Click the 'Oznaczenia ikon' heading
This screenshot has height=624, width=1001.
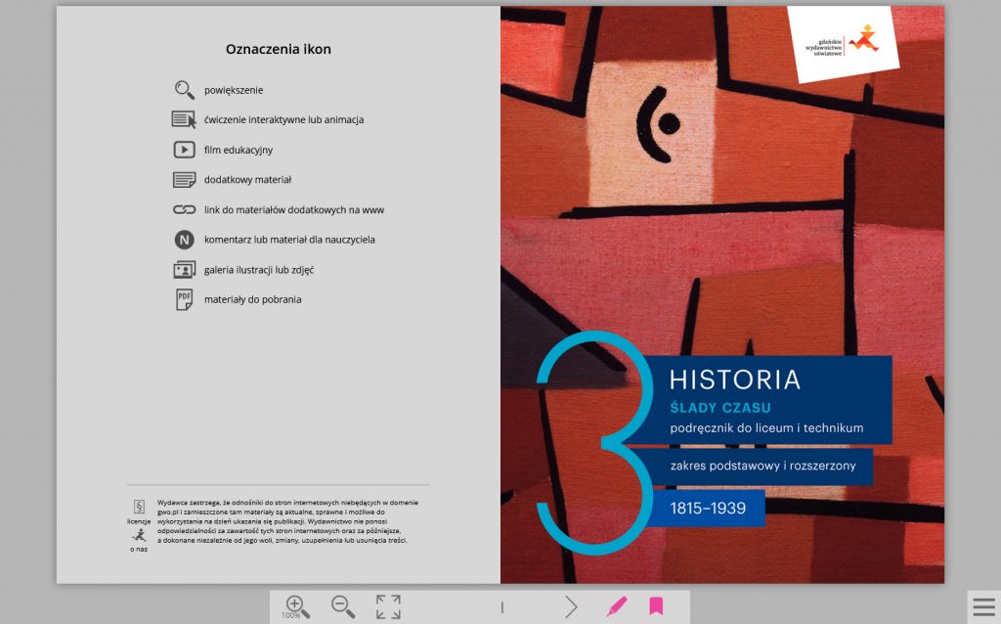coord(279,49)
